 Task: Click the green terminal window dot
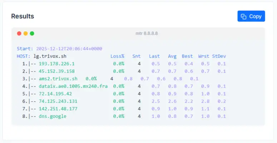point(32,33)
